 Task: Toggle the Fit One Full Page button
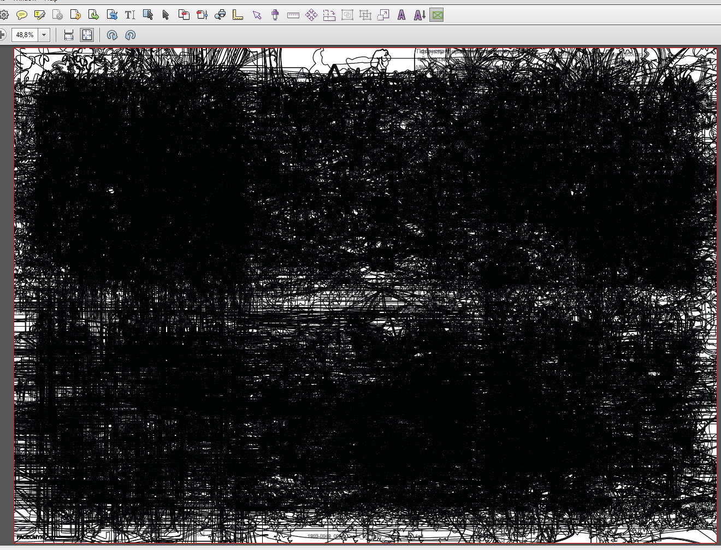tap(87, 35)
